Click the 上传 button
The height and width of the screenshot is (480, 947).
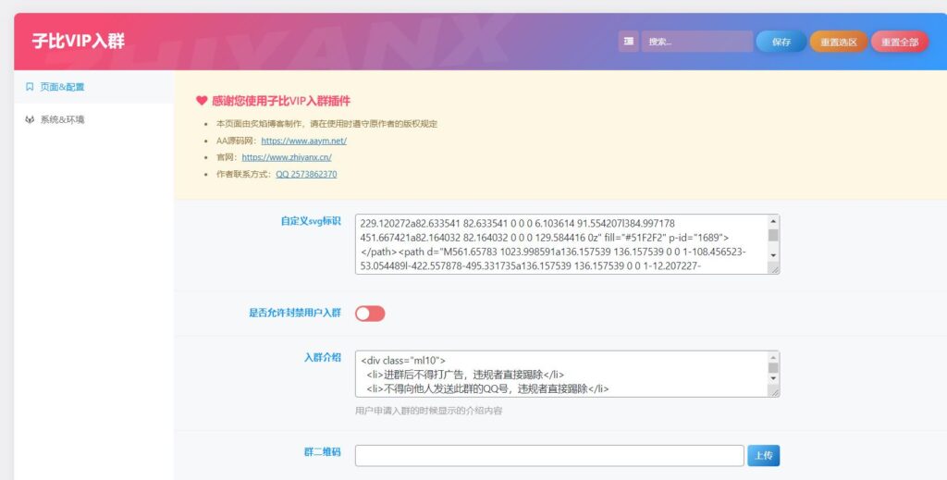(763, 455)
